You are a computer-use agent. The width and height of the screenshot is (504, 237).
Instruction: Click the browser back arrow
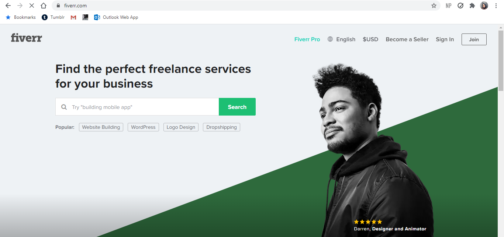point(8,6)
